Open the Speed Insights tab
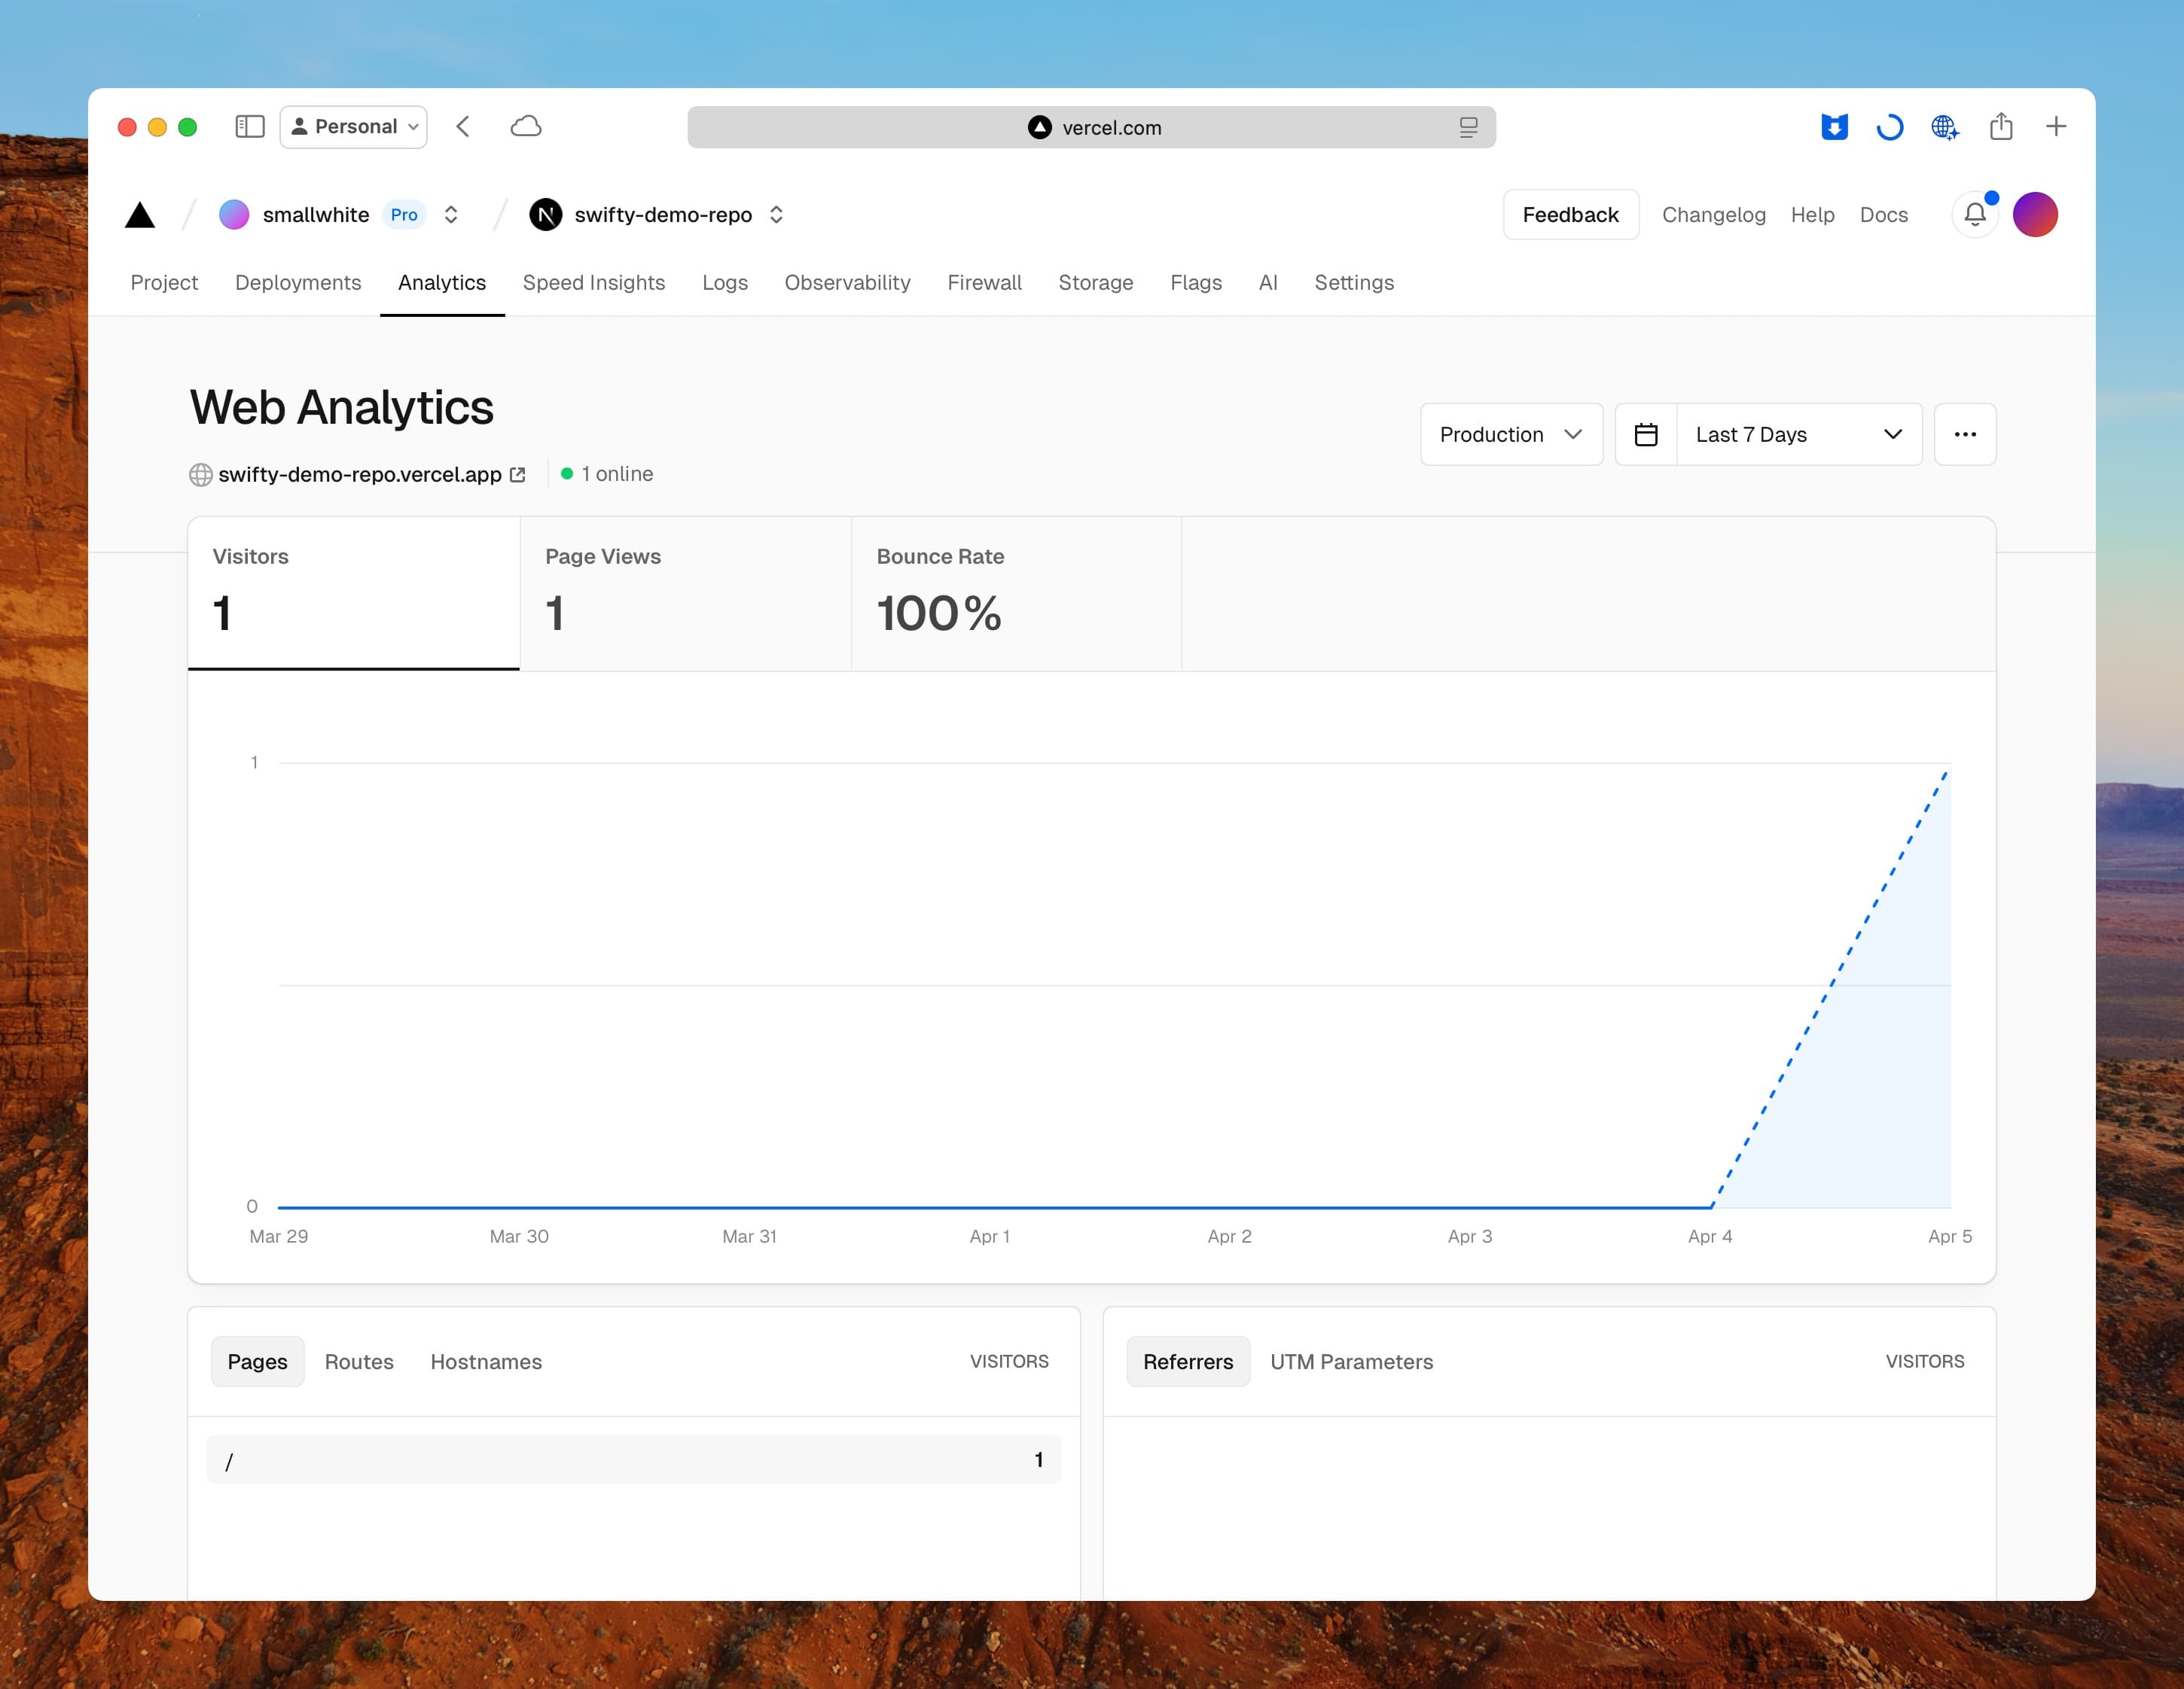 click(x=594, y=283)
